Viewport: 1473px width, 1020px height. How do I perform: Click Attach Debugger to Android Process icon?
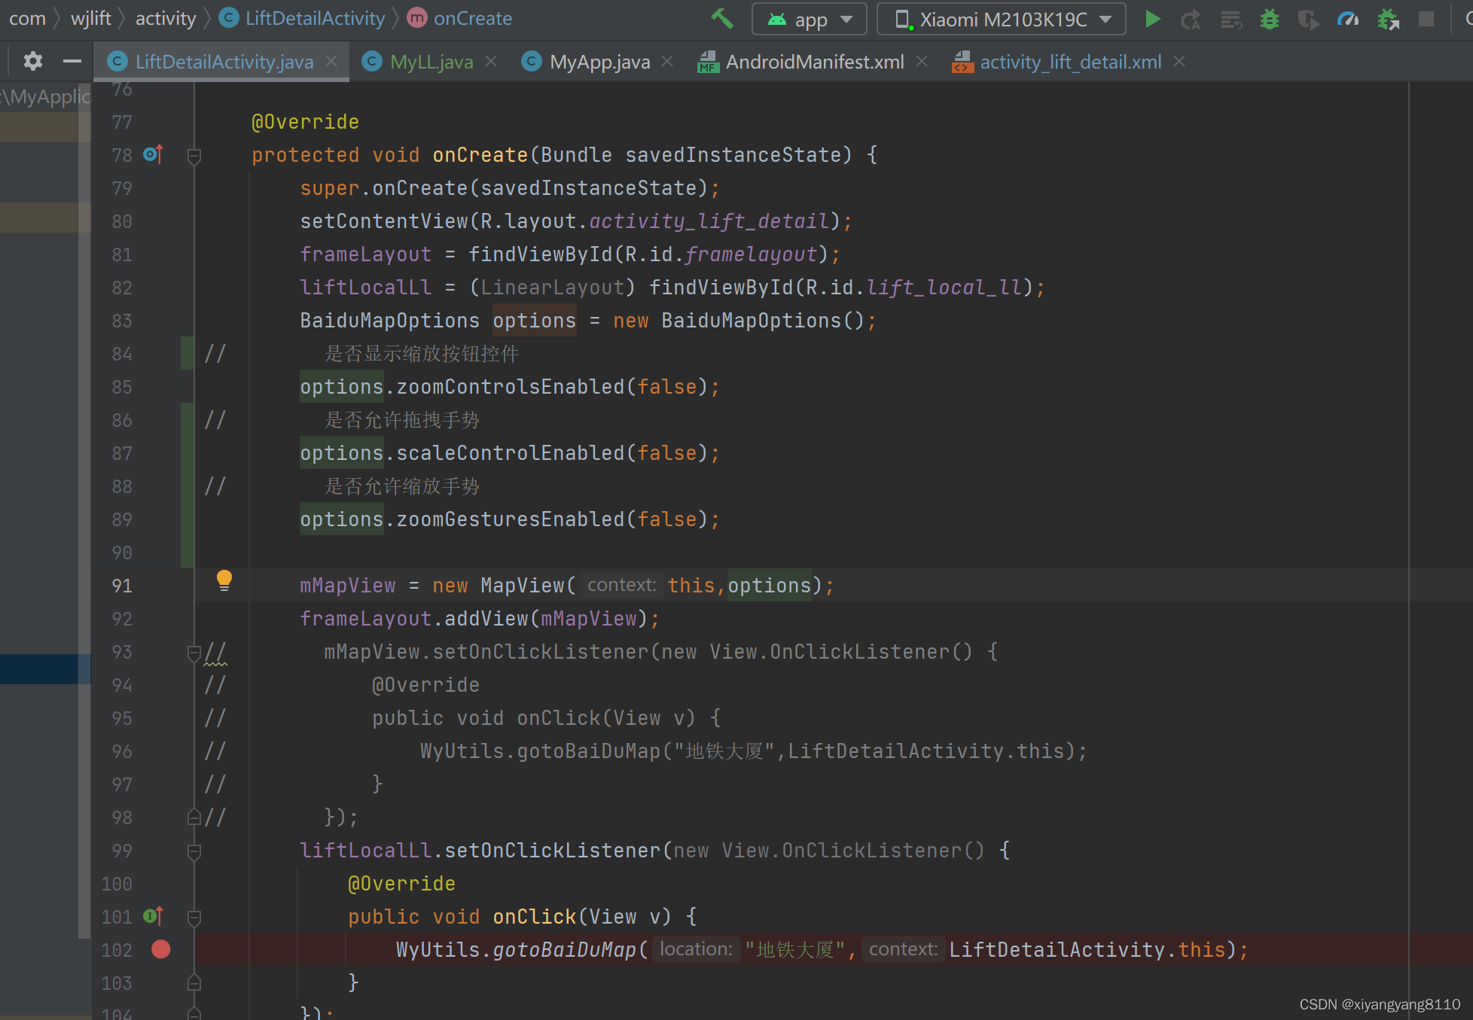coord(1387,19)
